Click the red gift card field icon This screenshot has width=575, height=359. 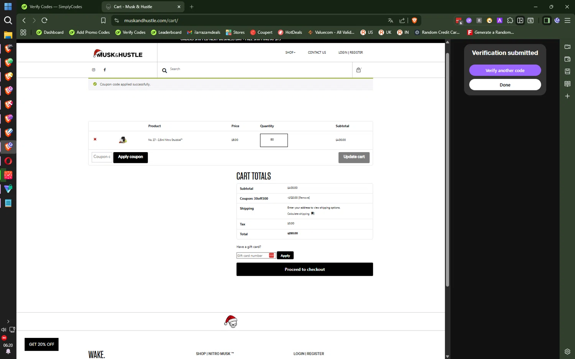tap(271, 256)
